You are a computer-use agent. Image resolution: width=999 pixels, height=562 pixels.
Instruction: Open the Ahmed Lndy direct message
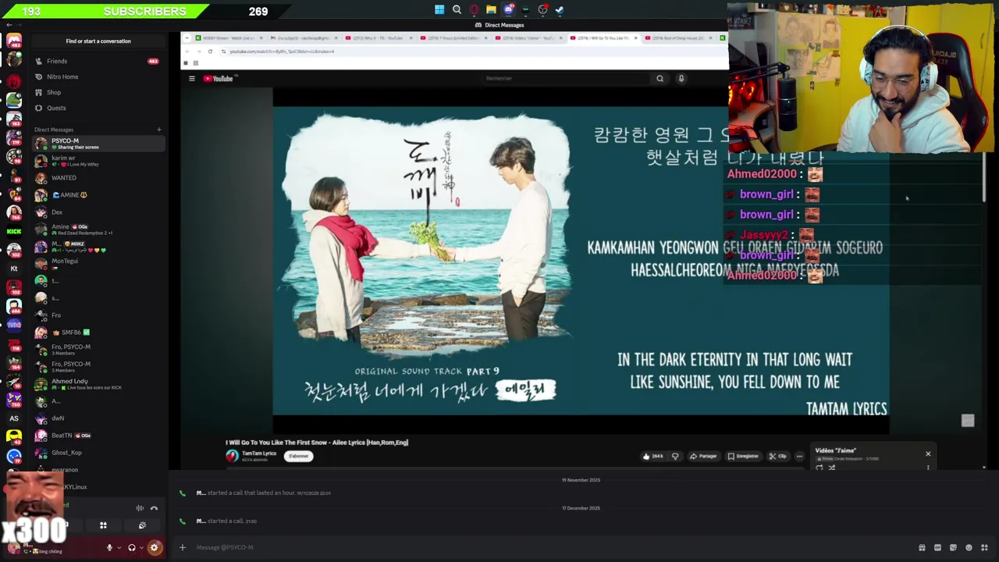click(x=98, y=384)
